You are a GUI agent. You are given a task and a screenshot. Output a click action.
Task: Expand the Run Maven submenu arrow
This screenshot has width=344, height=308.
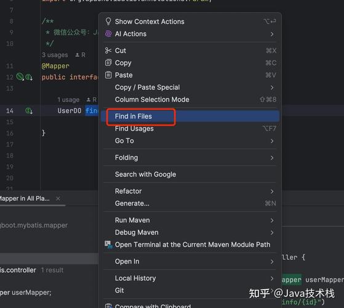(x=272, y=221)
